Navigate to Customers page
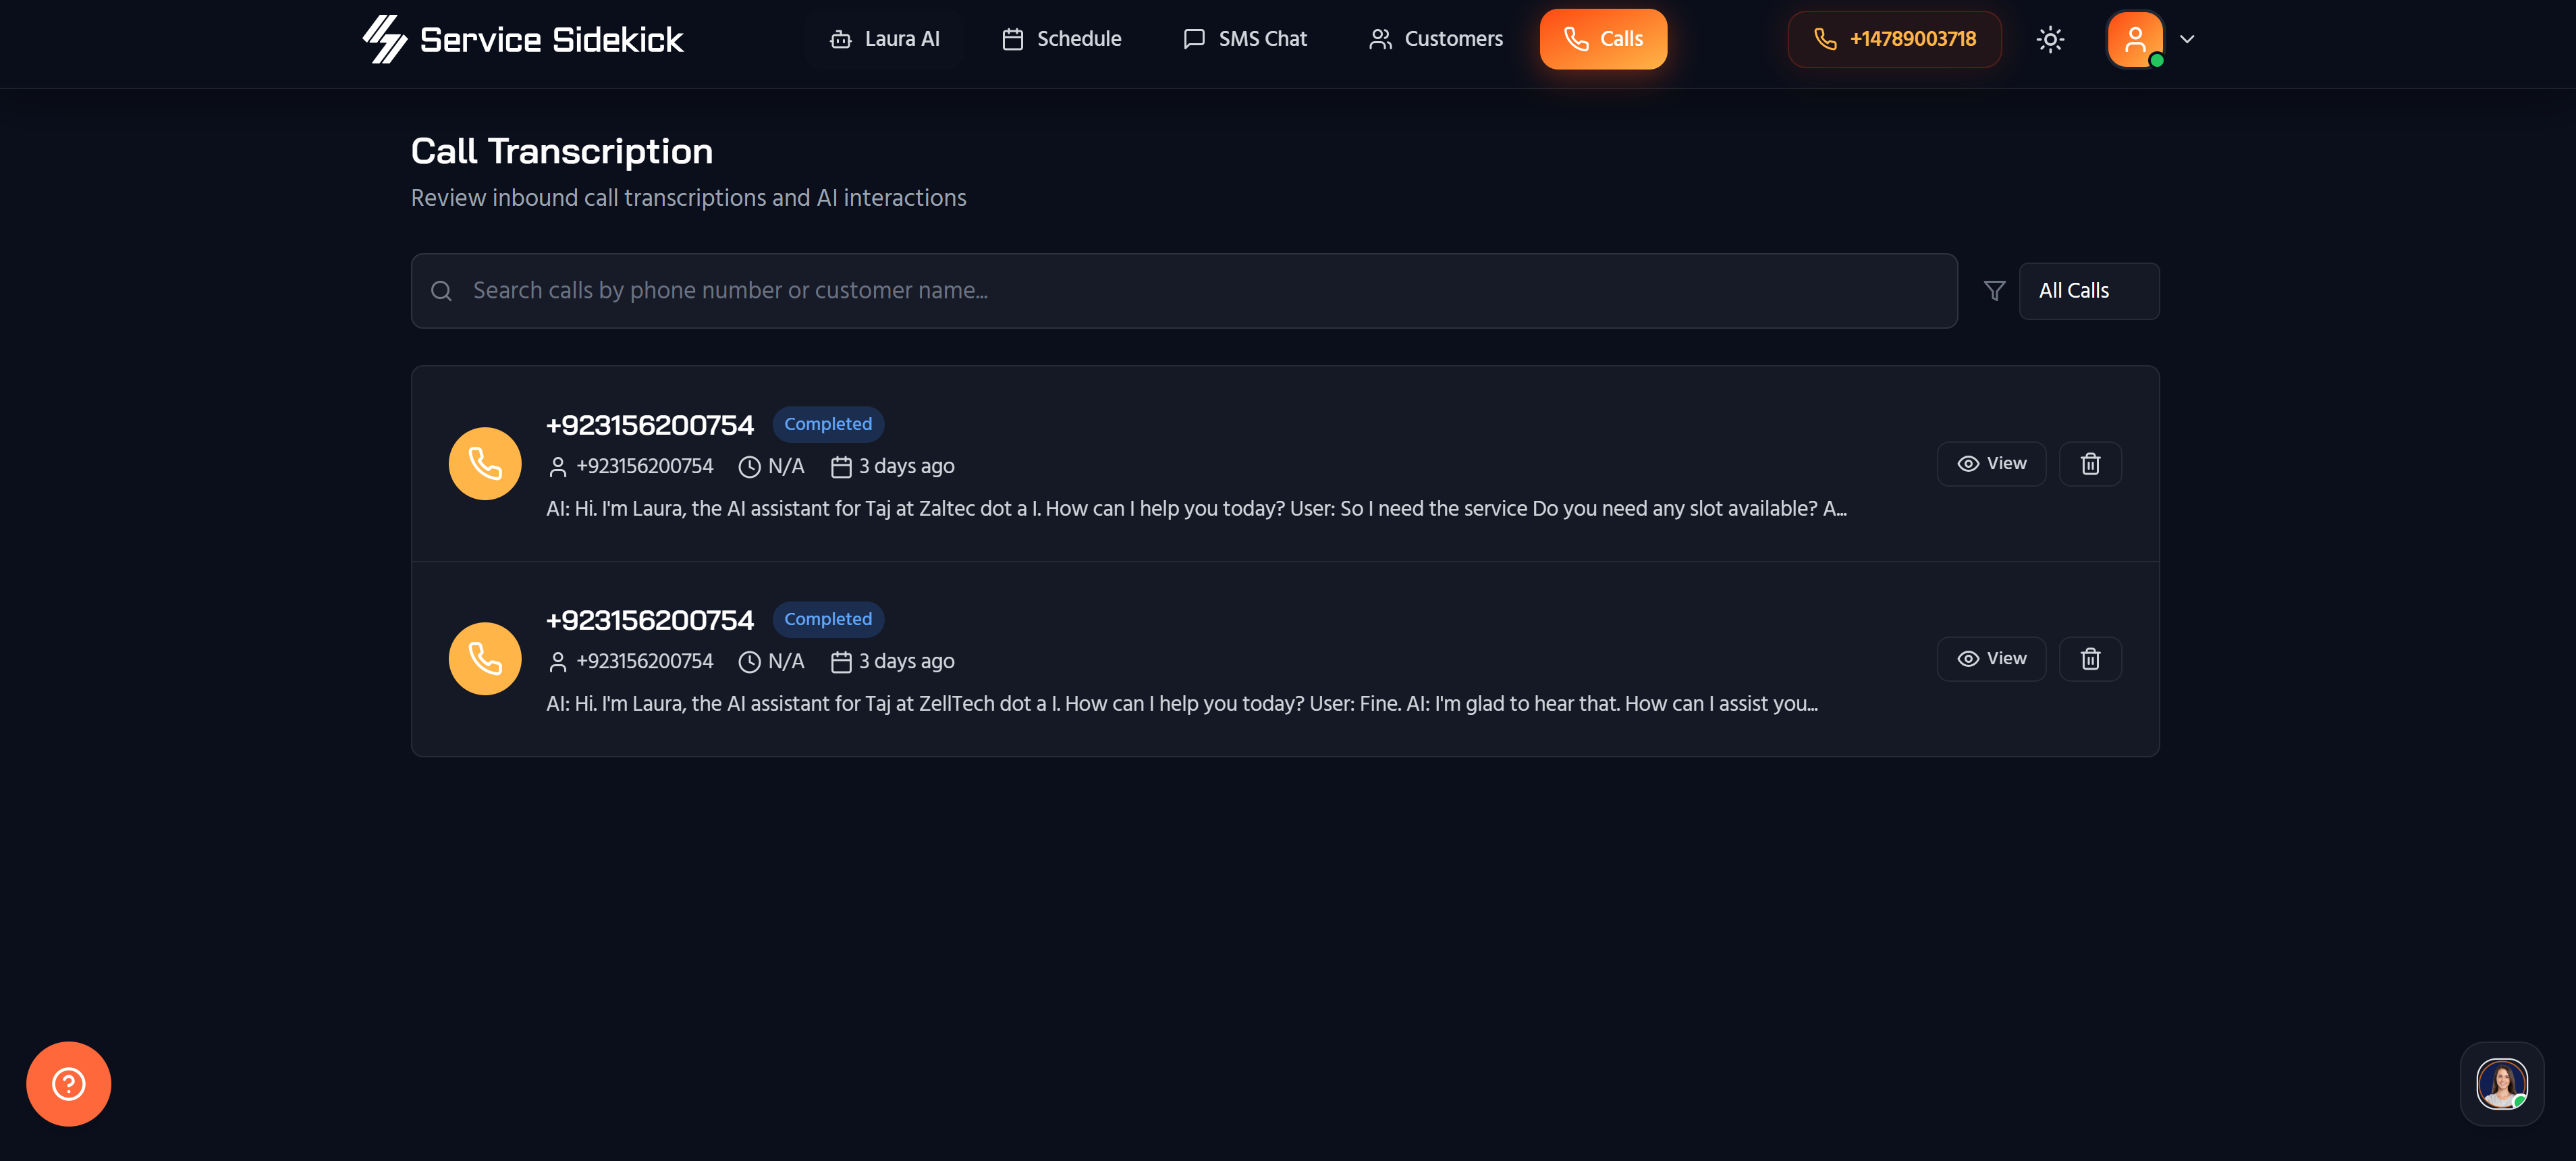Viewport: 2576px width, 1161px height. tap(1435, 39)
